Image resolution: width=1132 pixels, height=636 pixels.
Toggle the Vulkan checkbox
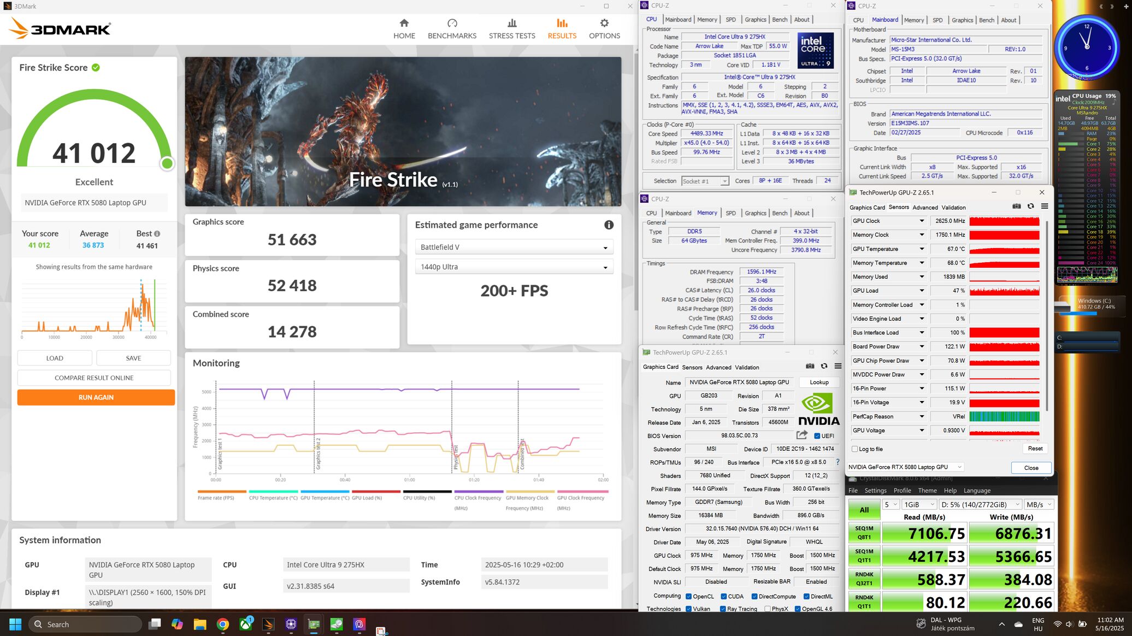(688, 609)
